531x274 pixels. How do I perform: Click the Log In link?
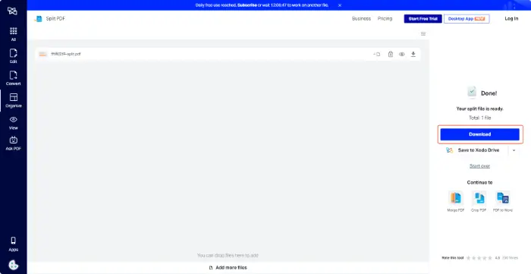point(511,19)
